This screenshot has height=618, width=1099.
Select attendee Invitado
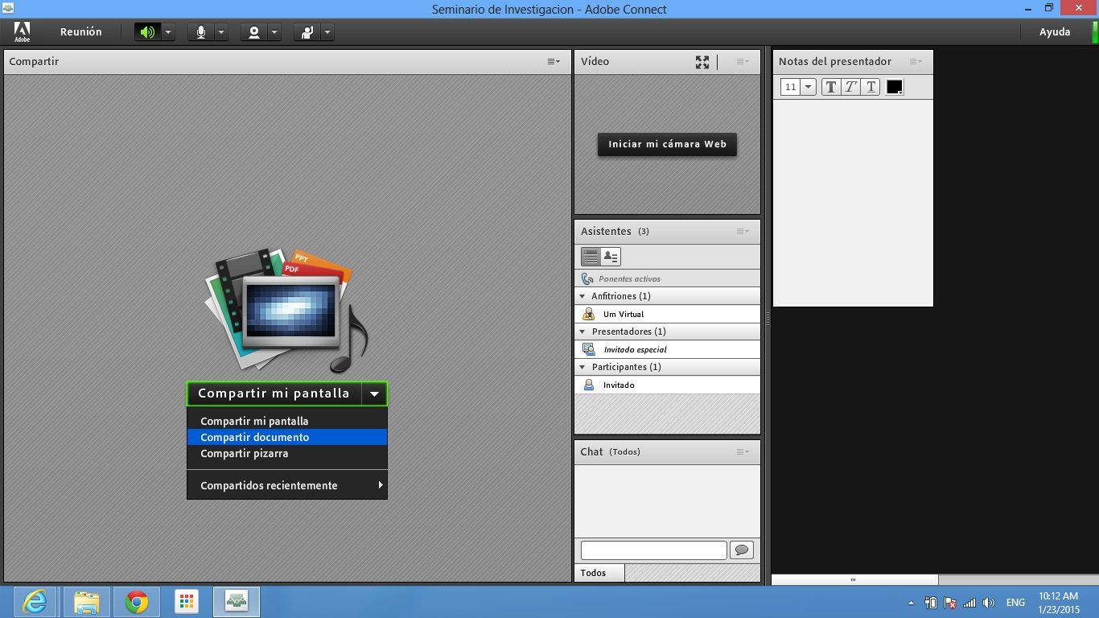[667, 385]
